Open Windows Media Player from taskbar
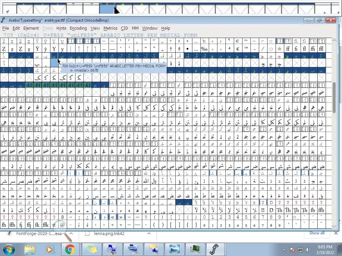This screenshot has width=342, height=256. pyautogui.click(x=49, y=249)
